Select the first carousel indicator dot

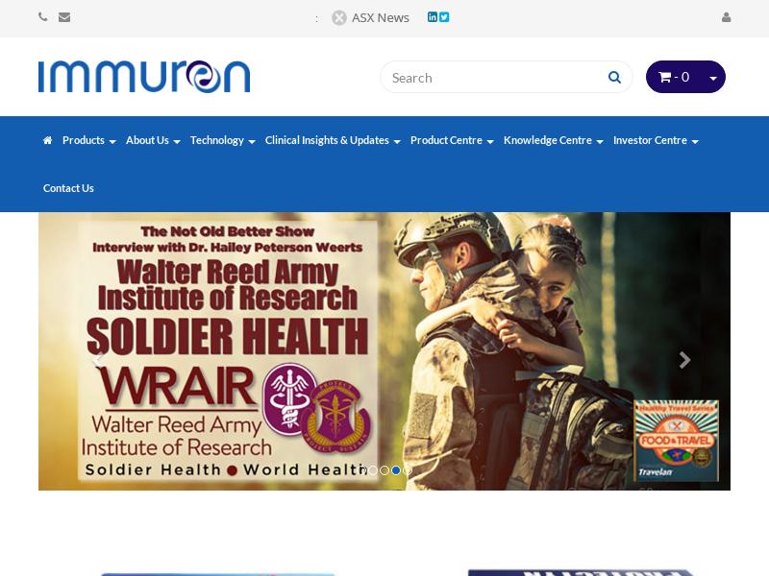point(373,470)
